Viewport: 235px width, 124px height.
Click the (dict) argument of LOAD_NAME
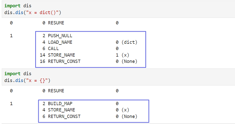coord(129,42)
